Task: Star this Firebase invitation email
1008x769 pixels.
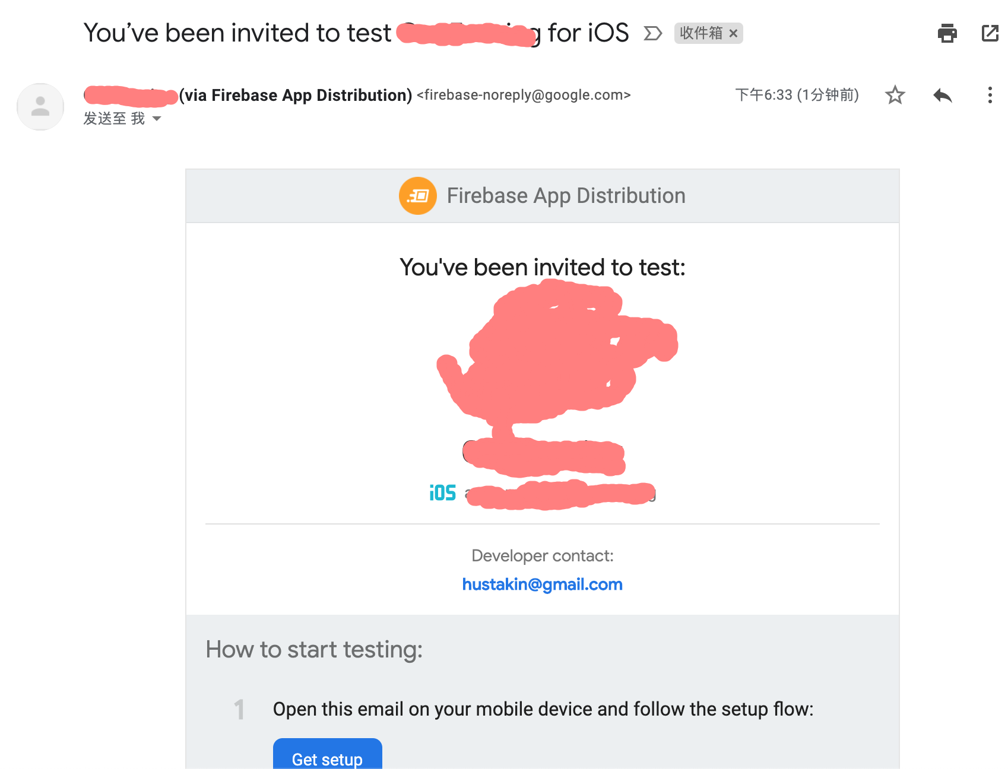Action: point(895,95)
